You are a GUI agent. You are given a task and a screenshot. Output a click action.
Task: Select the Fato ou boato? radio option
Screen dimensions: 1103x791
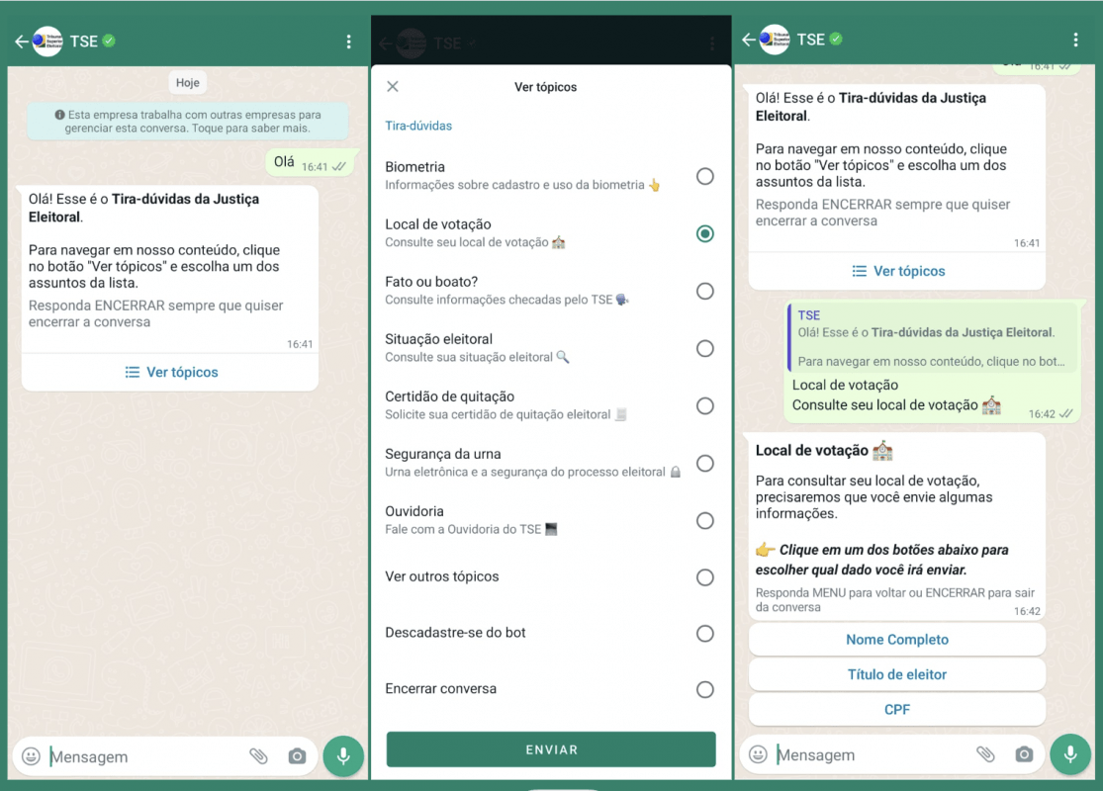705,291
